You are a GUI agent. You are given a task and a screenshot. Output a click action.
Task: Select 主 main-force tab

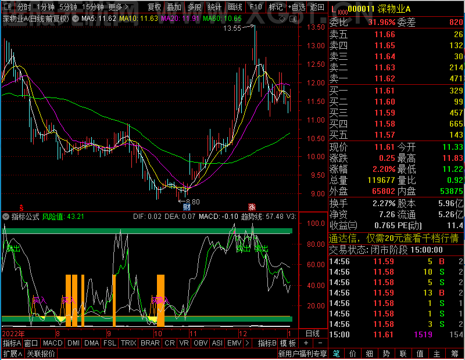pos(437,354)
